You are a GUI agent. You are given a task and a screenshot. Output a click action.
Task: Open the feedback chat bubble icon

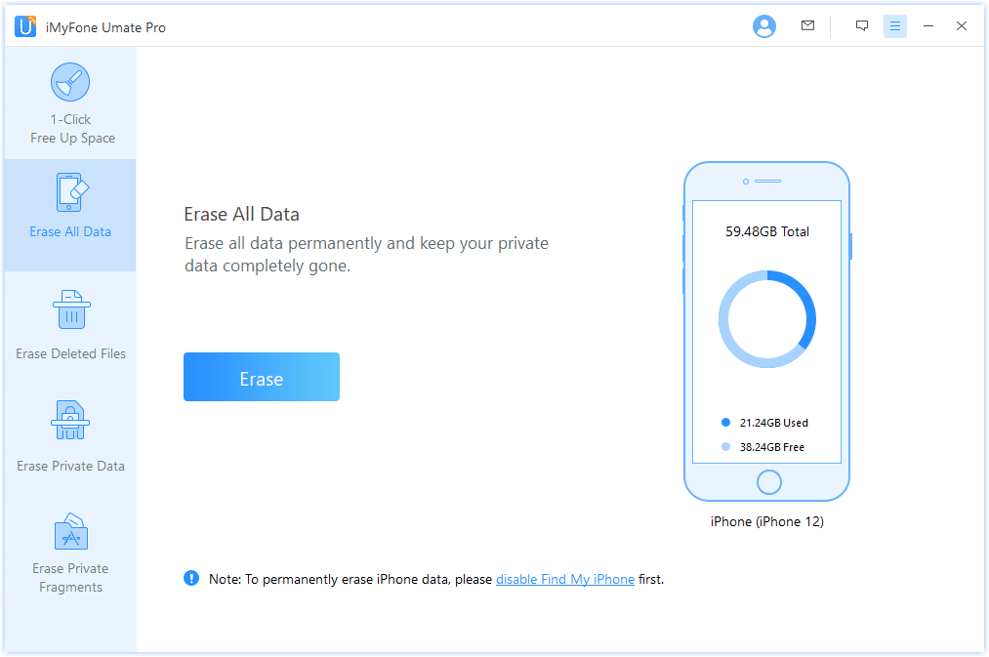(x=862, y=26)
